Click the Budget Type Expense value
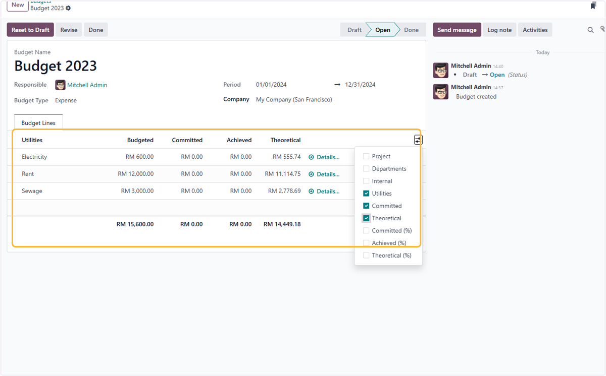This screenshot has height=376, width=606. click(x=66, y=100)
